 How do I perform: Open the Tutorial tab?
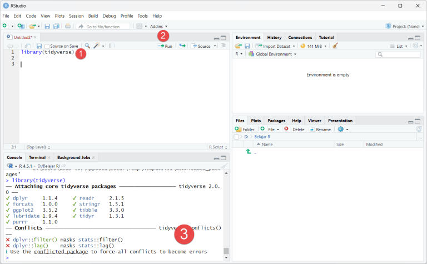pyautogui.click(x=326, y=38)
